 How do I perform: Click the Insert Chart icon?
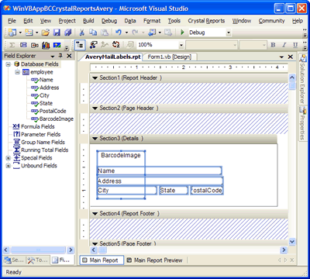click(x=46, y=45)
